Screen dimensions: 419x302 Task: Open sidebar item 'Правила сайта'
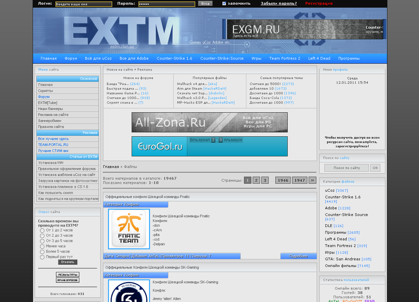(68, 127)
